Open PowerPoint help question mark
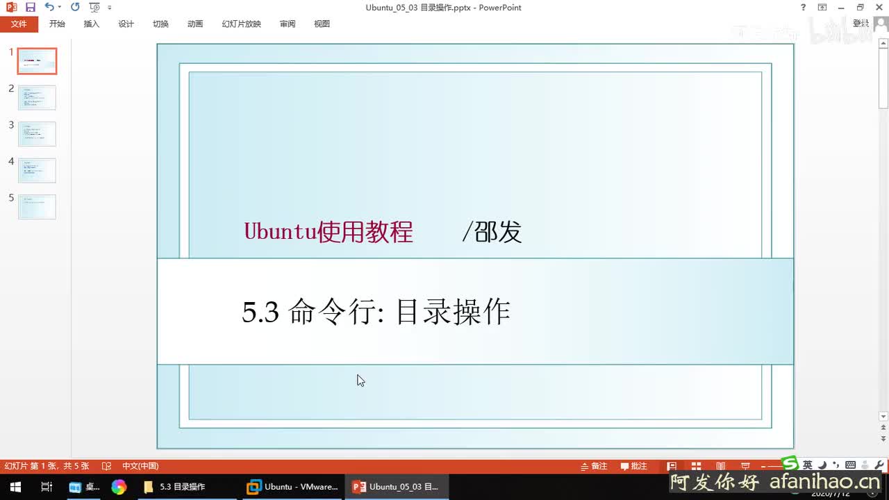The height and width of the screenshot is (500, 889). pos(804,7)
